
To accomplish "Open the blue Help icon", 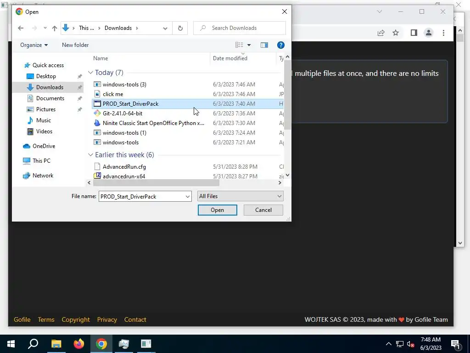I will (x=280, y=45).
